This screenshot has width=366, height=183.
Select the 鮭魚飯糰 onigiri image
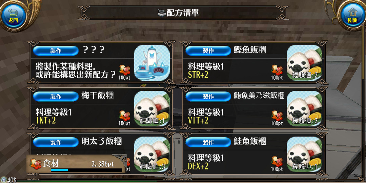tap(304, 154)
